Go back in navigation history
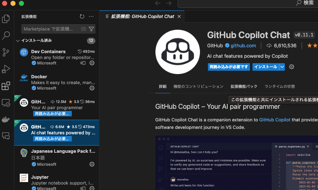 (158, 3)
